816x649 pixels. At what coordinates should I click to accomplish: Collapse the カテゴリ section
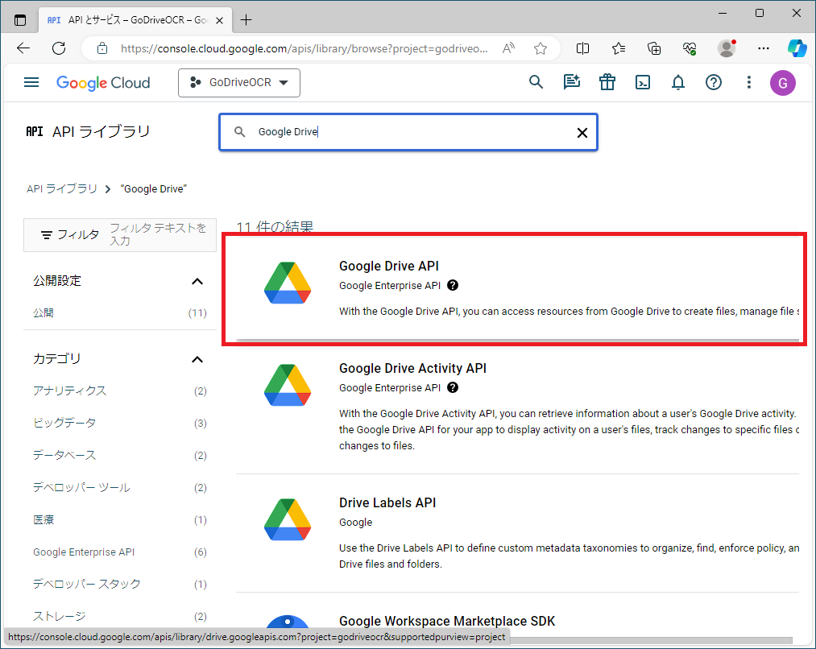pos(197,359)
